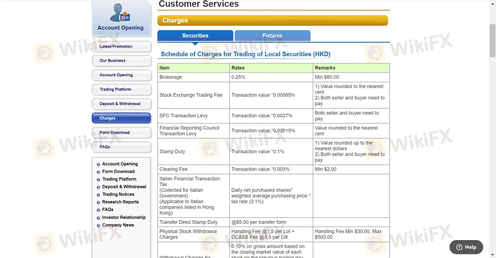Click the scrollbar down arrow

point(492,255)
